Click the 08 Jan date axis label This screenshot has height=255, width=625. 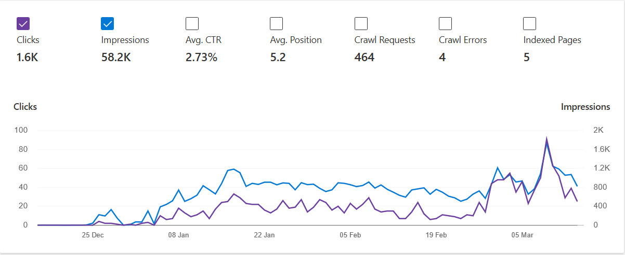pyautogui.click(x=179, y=235)
